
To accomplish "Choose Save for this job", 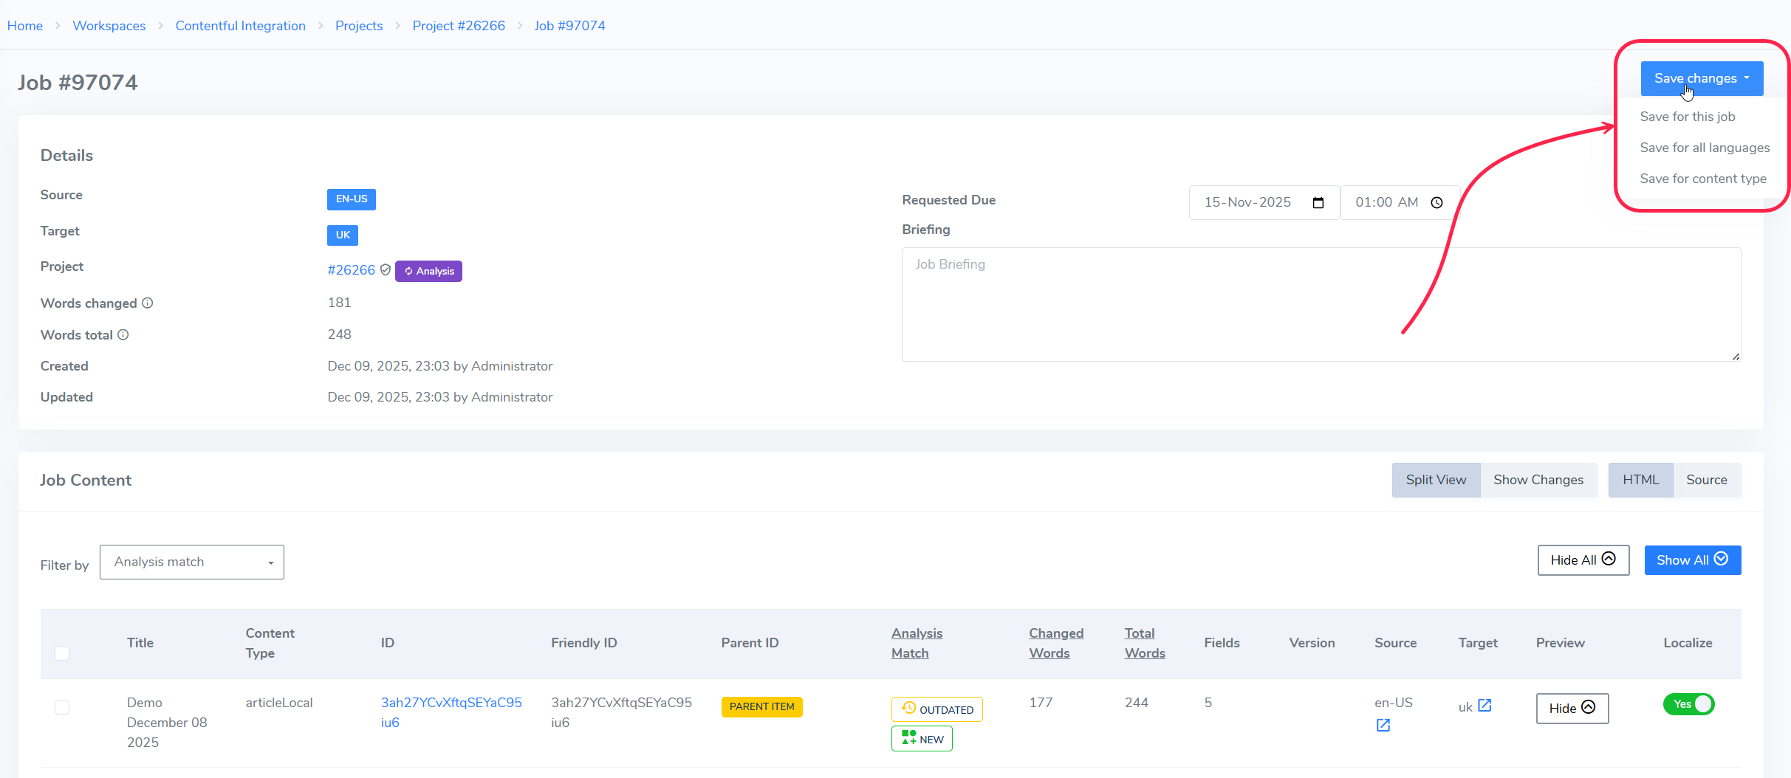I will pos(1688,117).
